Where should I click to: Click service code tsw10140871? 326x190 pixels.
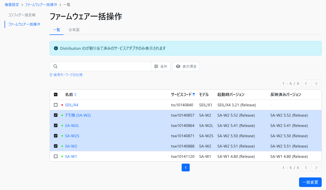pos(183,136)
